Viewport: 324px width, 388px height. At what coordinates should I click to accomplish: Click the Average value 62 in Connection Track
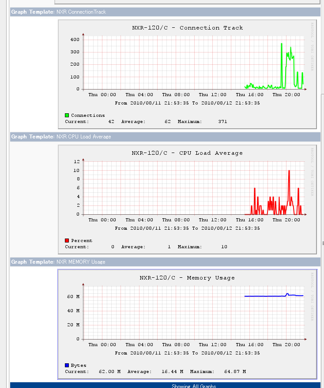168,122
